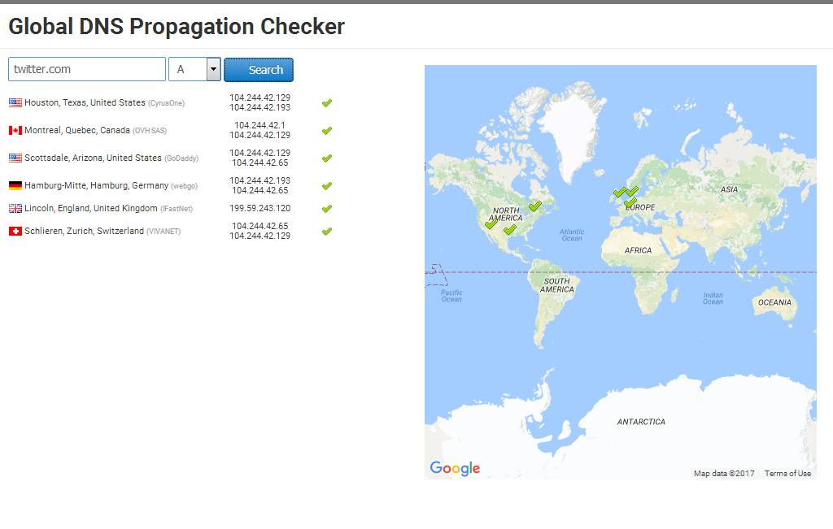Viewport: 833px width, 529px height.
Task: Click the green checkmark in the Montreal row
Action: (327, 131)
